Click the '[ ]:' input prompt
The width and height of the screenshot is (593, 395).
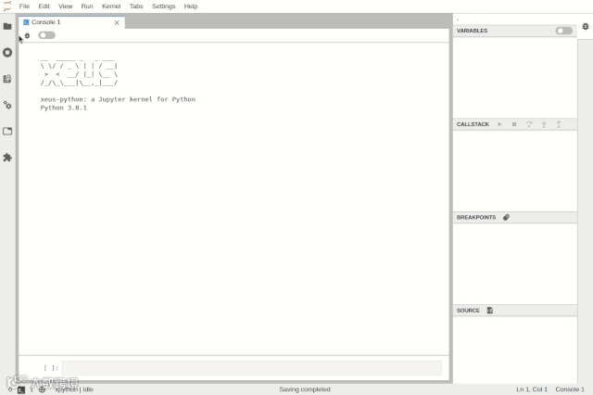[51, 368]
